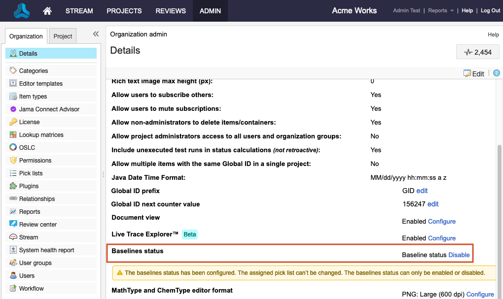Click the Item types icon
The width and height of the screenshot is (503, 299).
(x=13, y=96)
